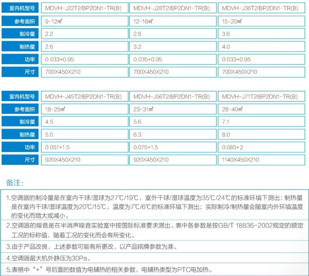Click the 18-25㎡ reference area cell

[85, 109]
